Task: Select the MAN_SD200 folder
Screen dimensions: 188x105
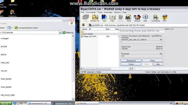Action: pyautogui.click(x=6, y=79)
